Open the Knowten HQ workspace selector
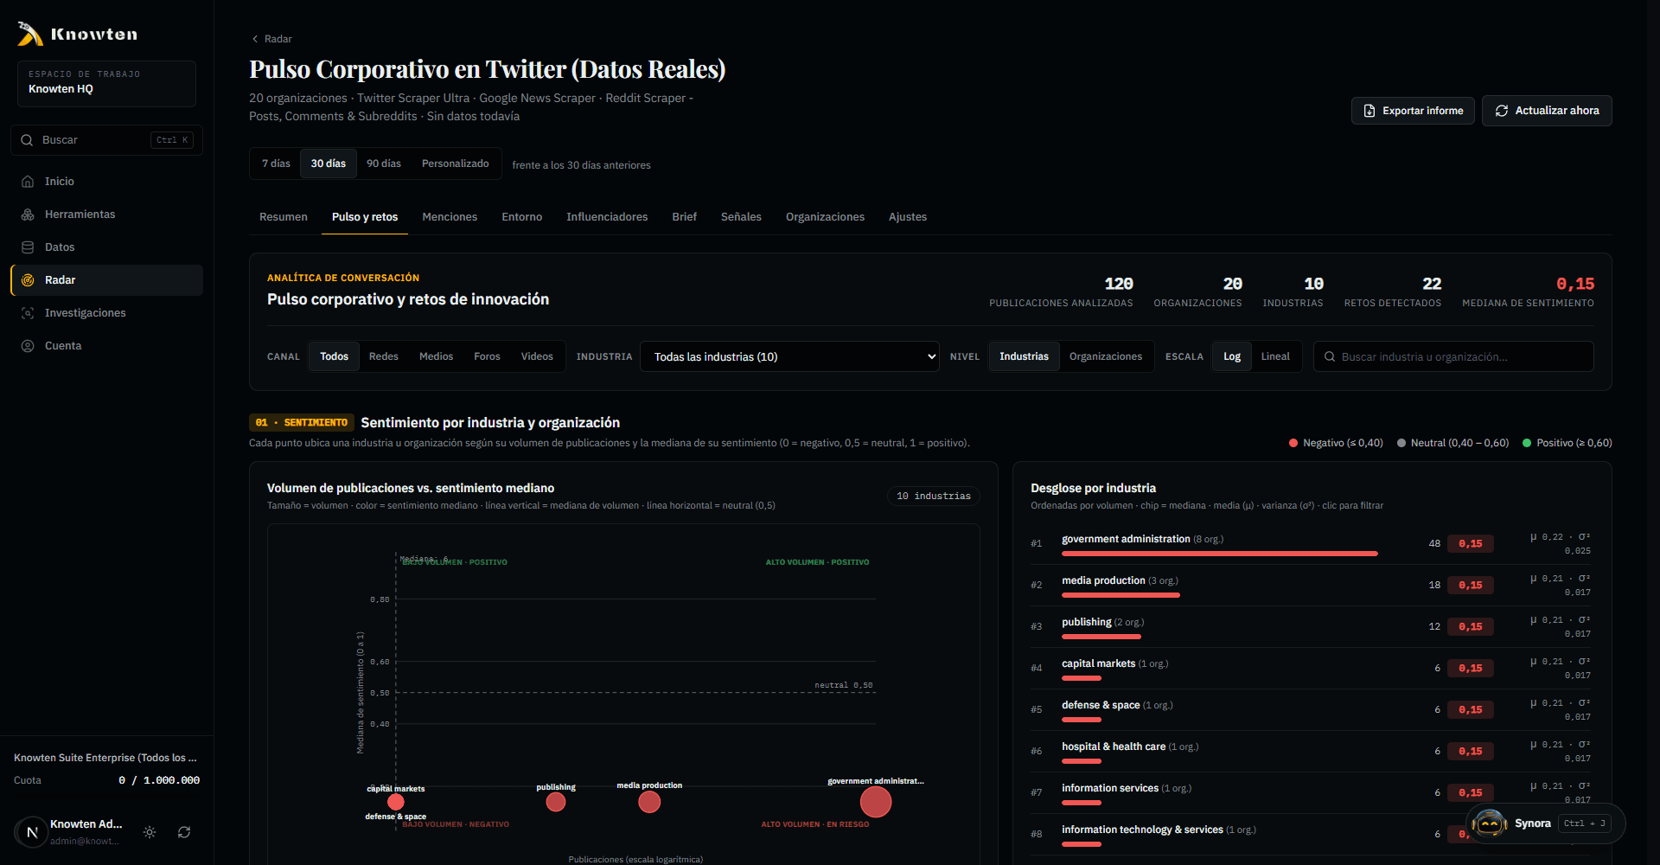Screen dimensions: 1660x865 click(106, 83)
